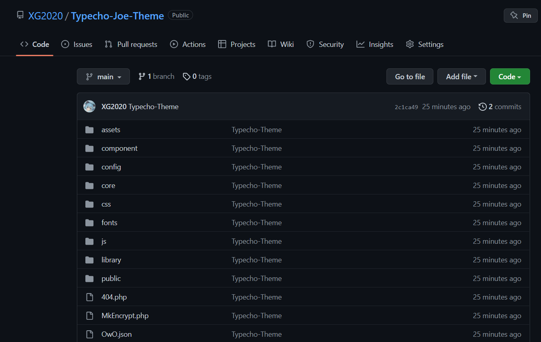Image resolution: width=541 pixels, height=342 pixels.
Task: Click "25 minutes ago" in the OwO.json row
Action: pyautogui.click(x=497, y=334)
